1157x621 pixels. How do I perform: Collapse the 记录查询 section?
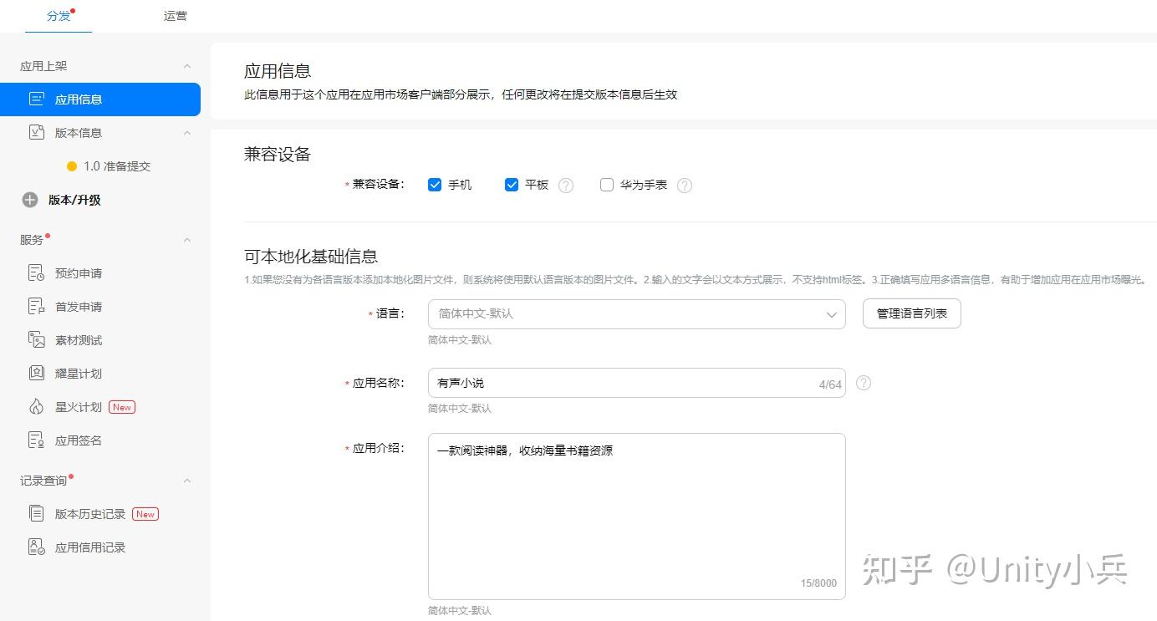point(187,481)
